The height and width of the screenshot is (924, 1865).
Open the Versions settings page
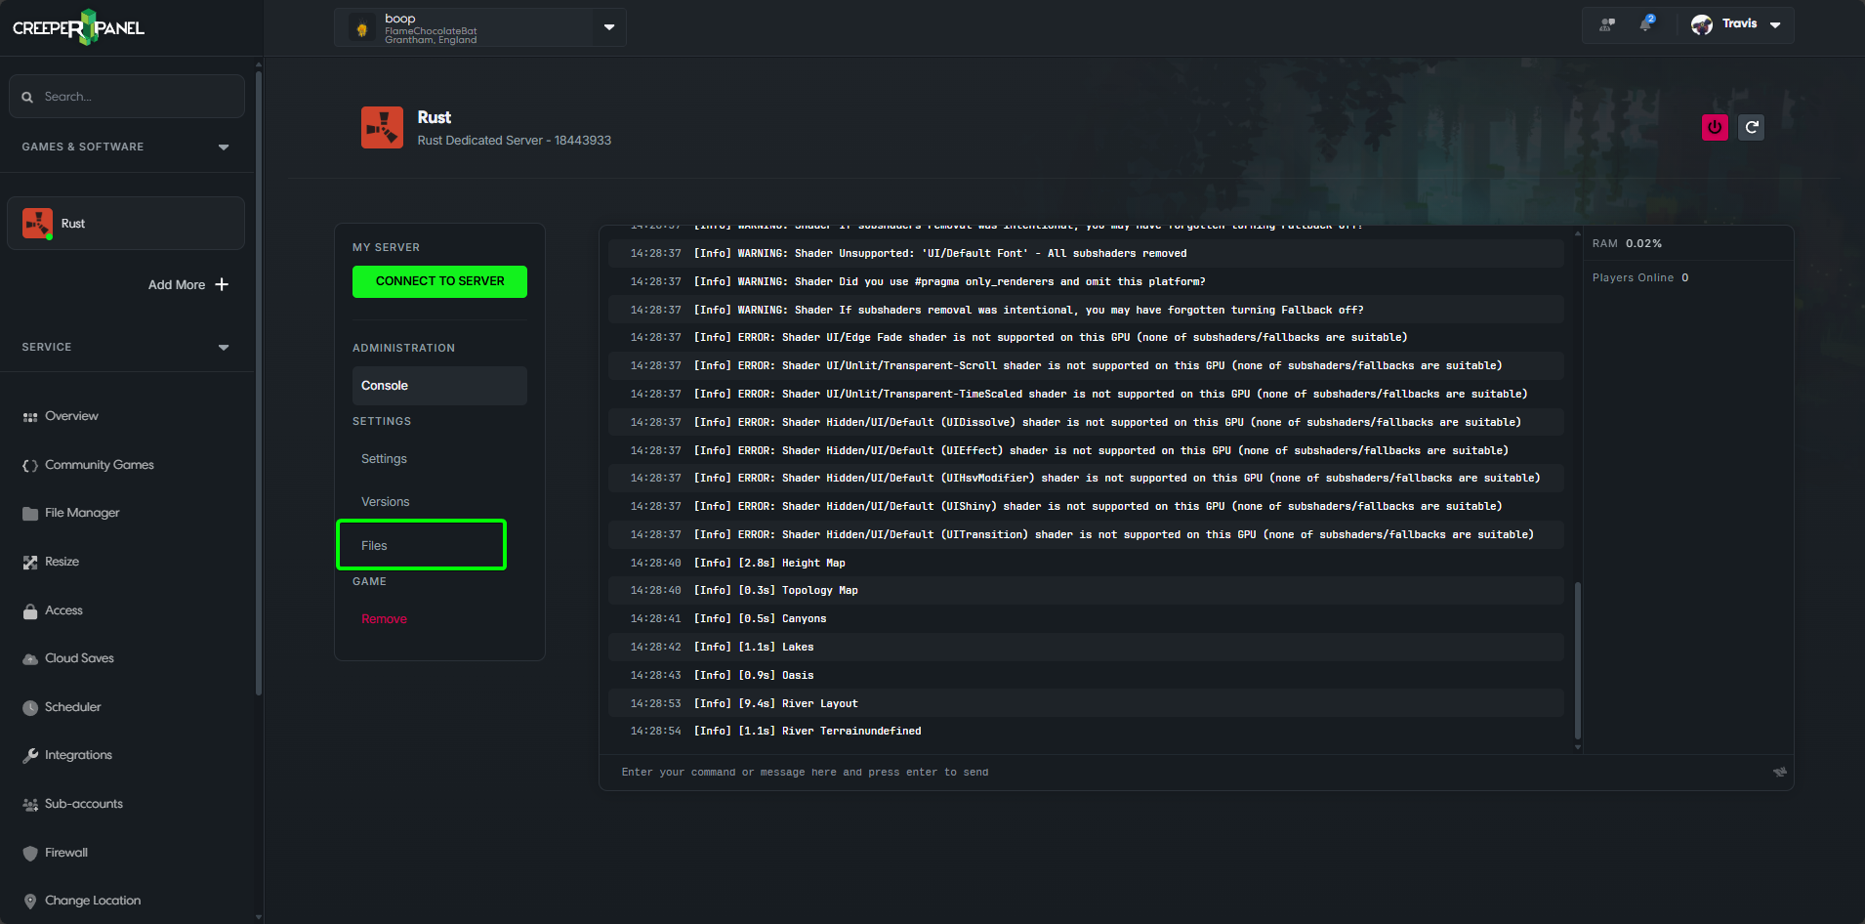(385, 501)
